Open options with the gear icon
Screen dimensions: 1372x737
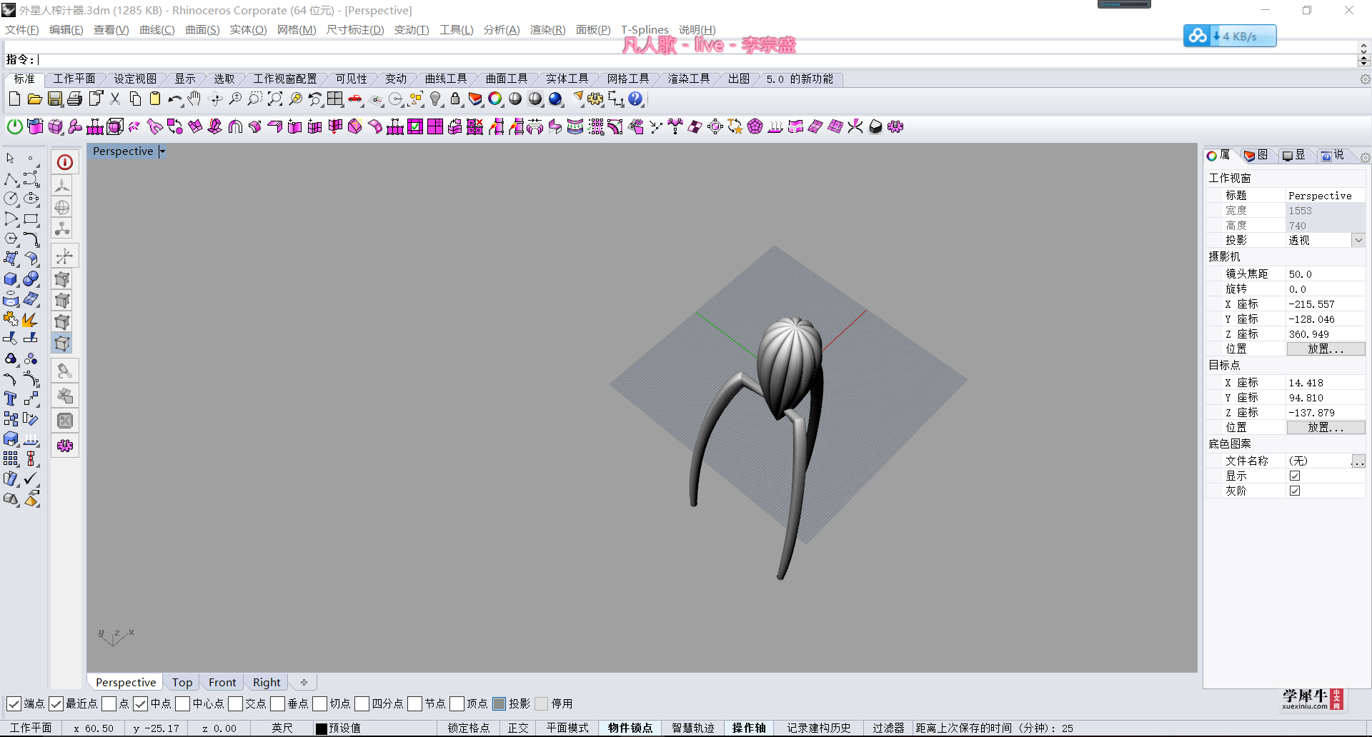[595, 99]
